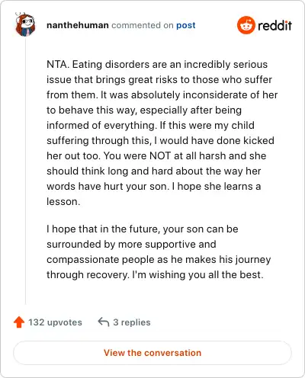Click the 'NTA.' verdict at comment start

pos(58,64)
